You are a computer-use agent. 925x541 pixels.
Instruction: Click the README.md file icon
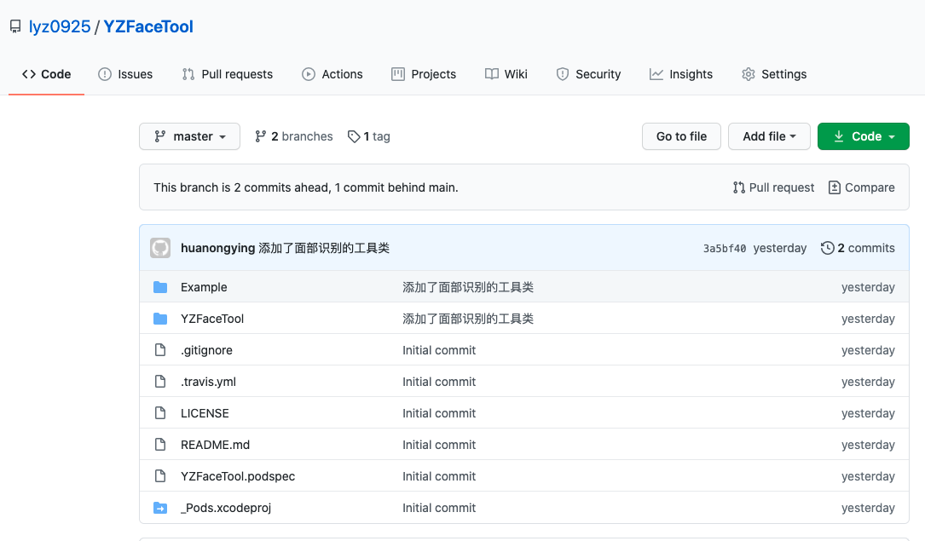pos(160,445)
